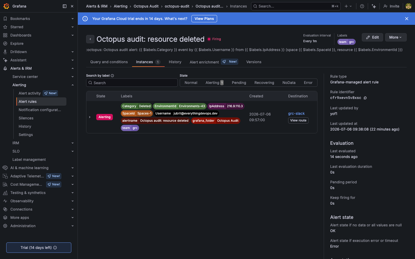Dismiss the trial banner with X

click(407, 19)
